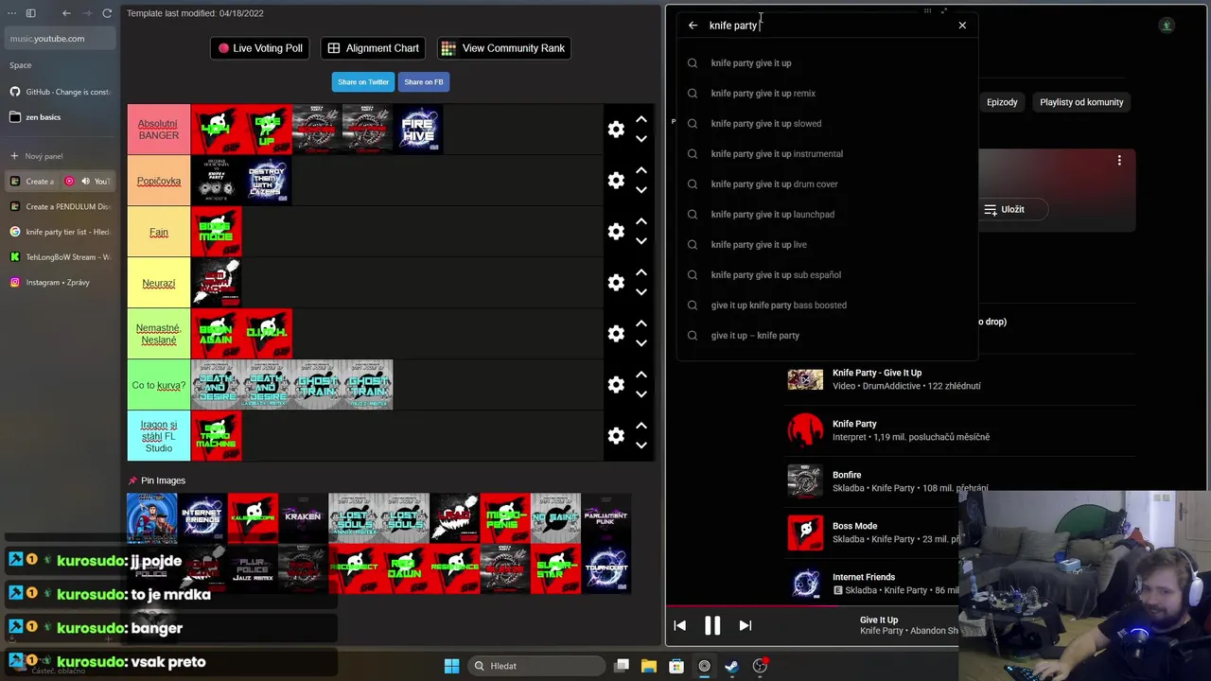
Task: Choose 'knife party give it up live' suggestion
Action: click(827, 245)
